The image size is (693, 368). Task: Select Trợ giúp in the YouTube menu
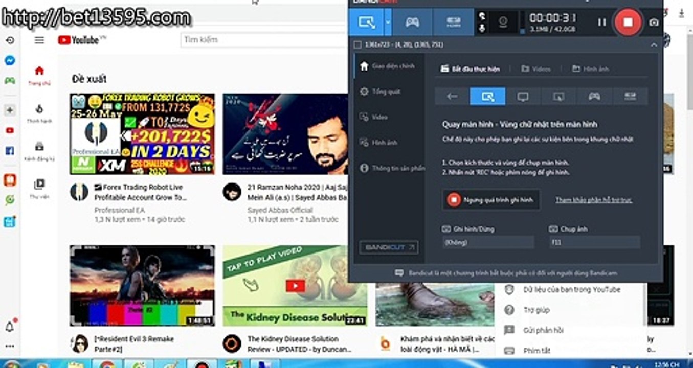(536, 310)
